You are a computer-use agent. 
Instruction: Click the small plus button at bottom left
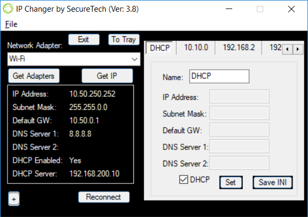pyautogui.click(x=14, y=199)
